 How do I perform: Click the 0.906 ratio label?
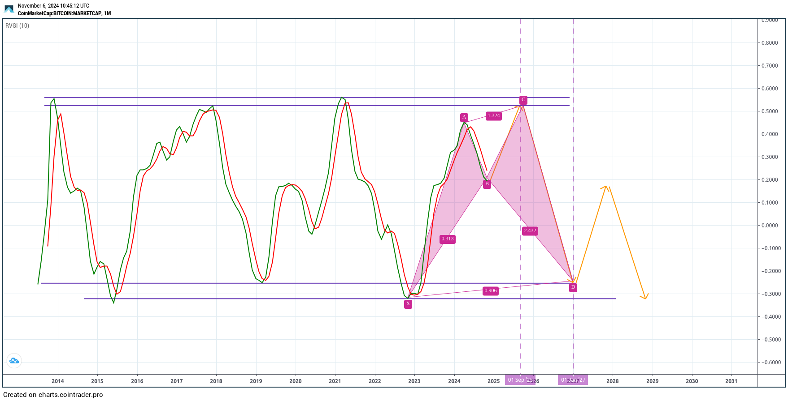pos(491,291)
